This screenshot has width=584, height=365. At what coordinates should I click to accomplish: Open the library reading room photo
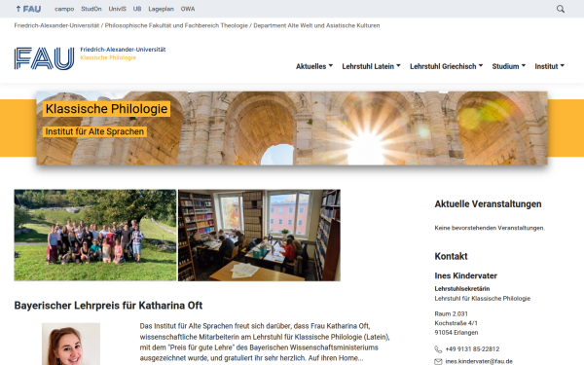tap(259, 235)
